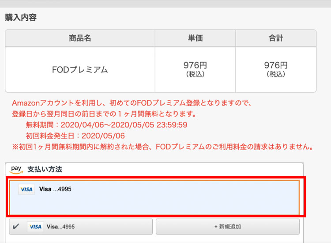Screen dimensions: 331x243
Task: Select the highlighted Visa ...4995 payment card
Action: 154,197
